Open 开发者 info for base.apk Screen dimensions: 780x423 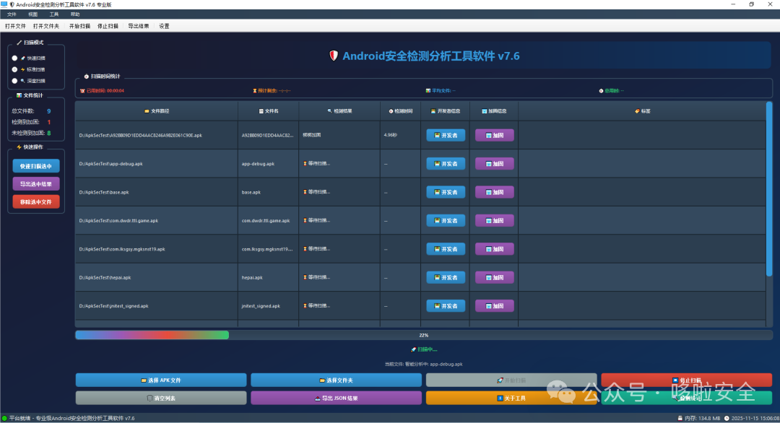tap(446, 192)
